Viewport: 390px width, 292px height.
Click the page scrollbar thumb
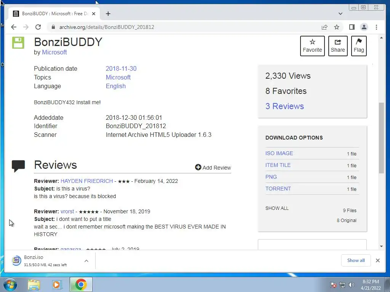(381, 138)
